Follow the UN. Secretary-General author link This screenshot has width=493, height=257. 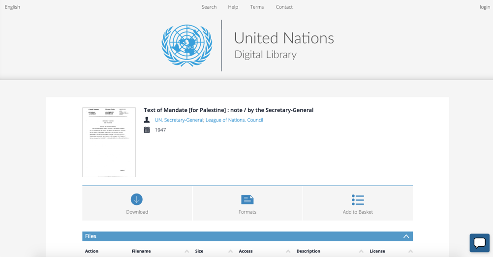(179, 120)
